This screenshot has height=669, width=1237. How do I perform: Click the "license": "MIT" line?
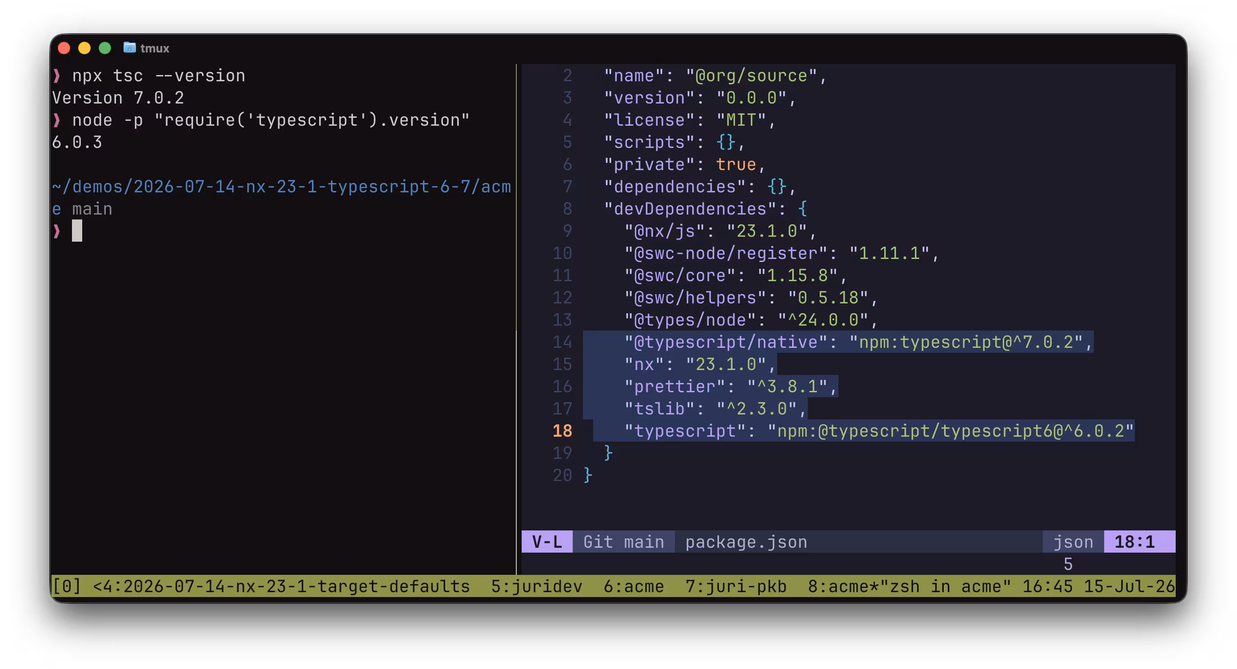690,119
